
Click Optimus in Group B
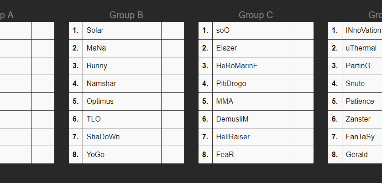[100, 102]
